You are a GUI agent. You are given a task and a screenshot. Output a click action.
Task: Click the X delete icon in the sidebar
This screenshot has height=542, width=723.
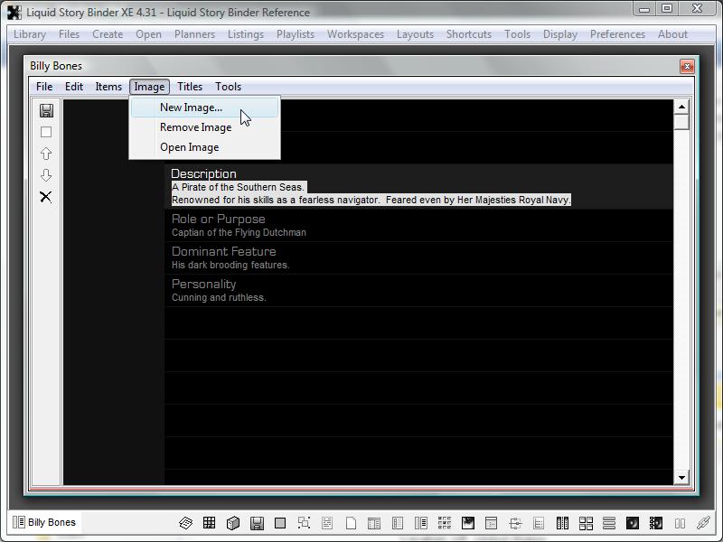(46, 197)
